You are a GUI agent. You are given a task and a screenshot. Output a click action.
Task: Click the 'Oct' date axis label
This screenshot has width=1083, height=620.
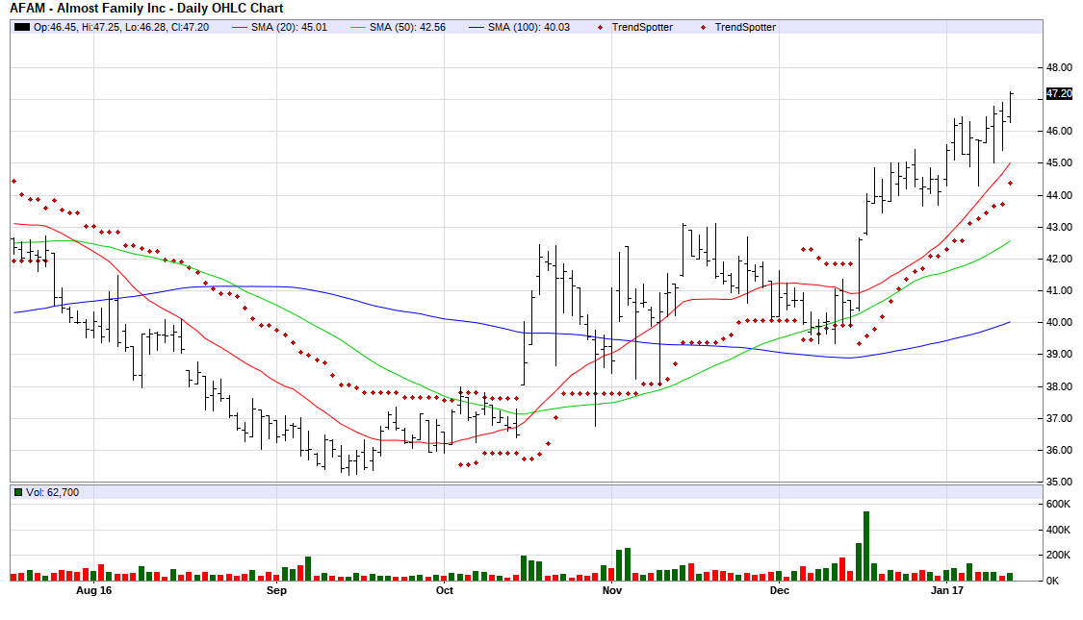click(x=445, y=590)
